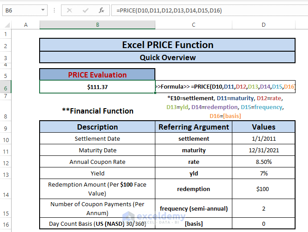
Task: Select the 12/31/2021 value cell
Action: 263,150
